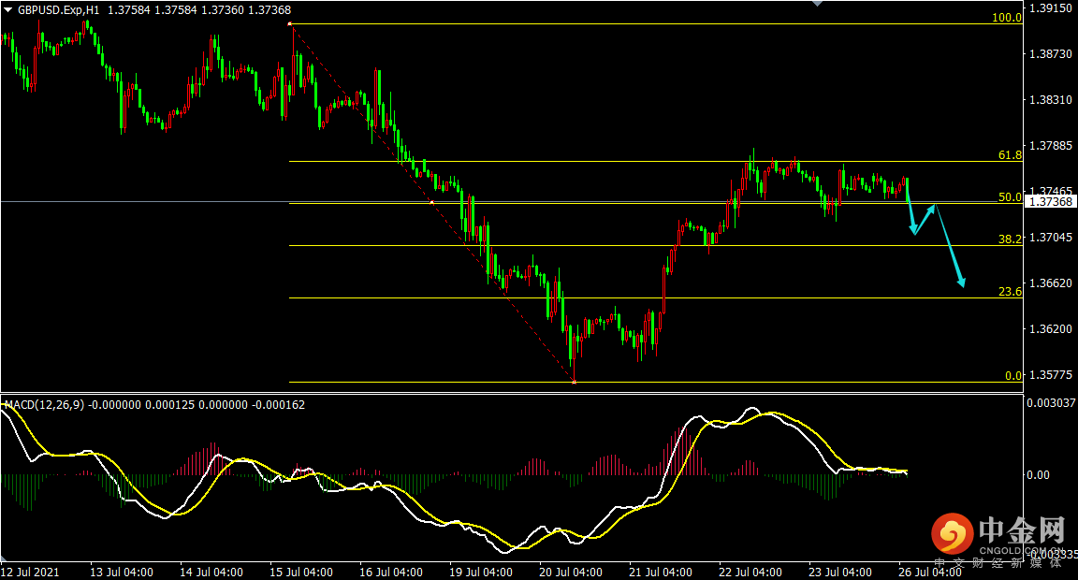This screenshot has height=580, width=1078.
Task: Click the 19 Jul 04:00 time label
Action: 481,572
